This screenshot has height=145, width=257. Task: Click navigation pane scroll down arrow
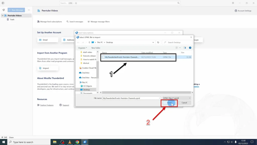coord(98,93)
